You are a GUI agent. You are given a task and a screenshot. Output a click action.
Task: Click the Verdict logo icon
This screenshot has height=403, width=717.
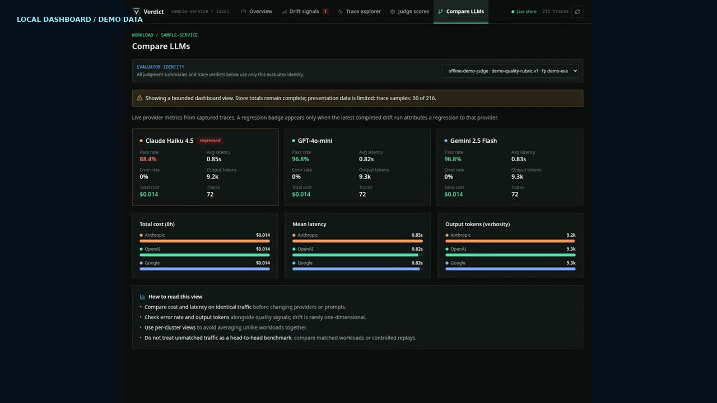[x=136, y=11]
